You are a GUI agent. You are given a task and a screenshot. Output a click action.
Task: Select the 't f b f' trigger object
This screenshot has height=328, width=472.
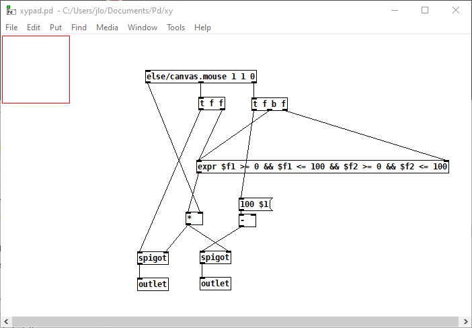coord(270,104)
